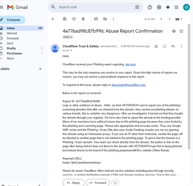Open the email in a new window

point(181,31)
